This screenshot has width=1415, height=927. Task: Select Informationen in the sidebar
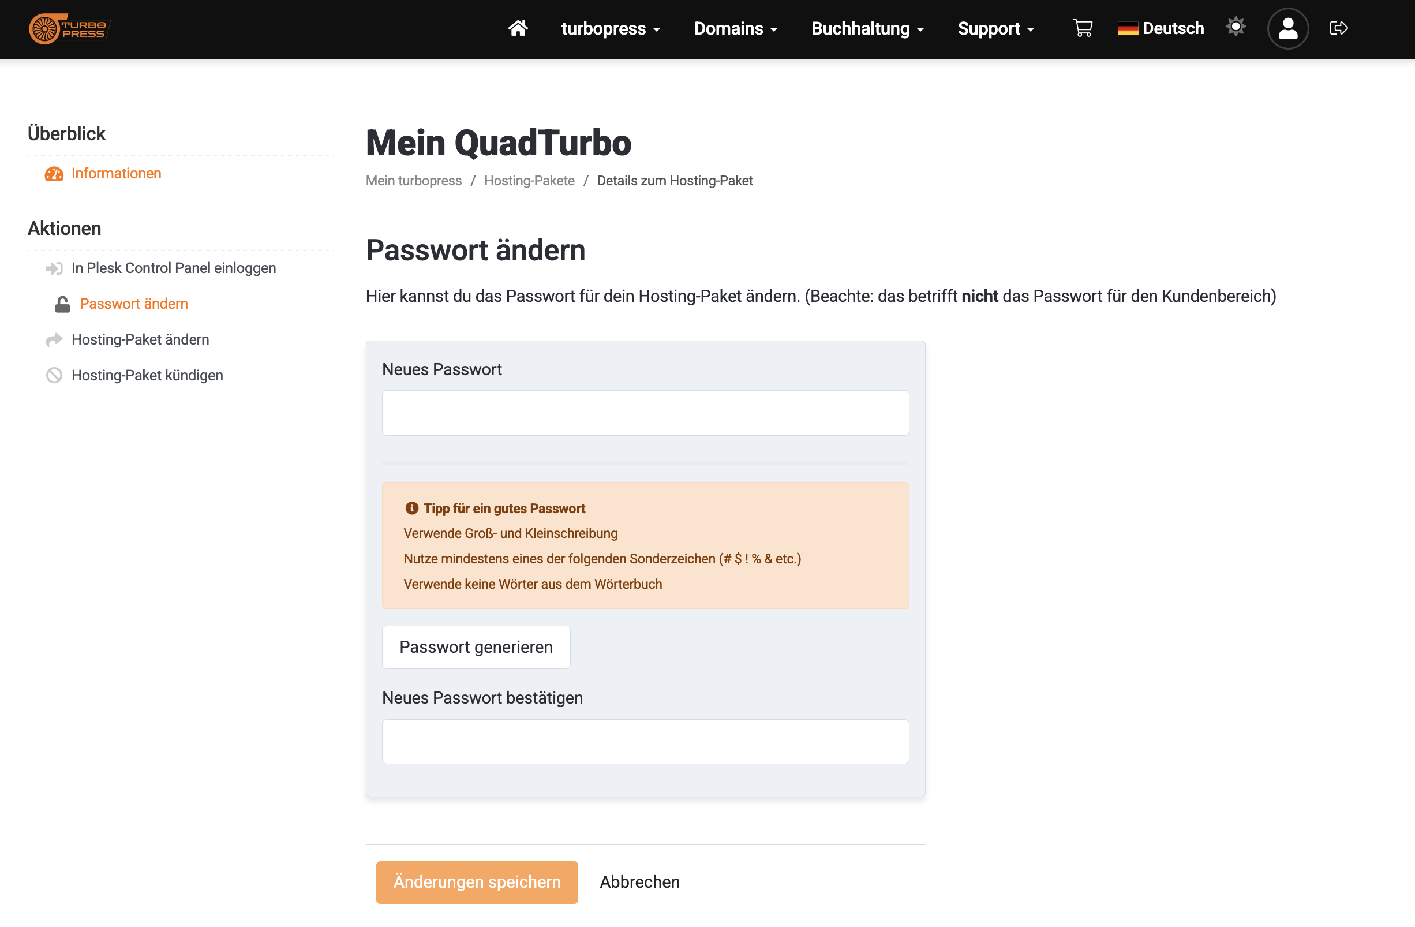click(x=116, y=174)
